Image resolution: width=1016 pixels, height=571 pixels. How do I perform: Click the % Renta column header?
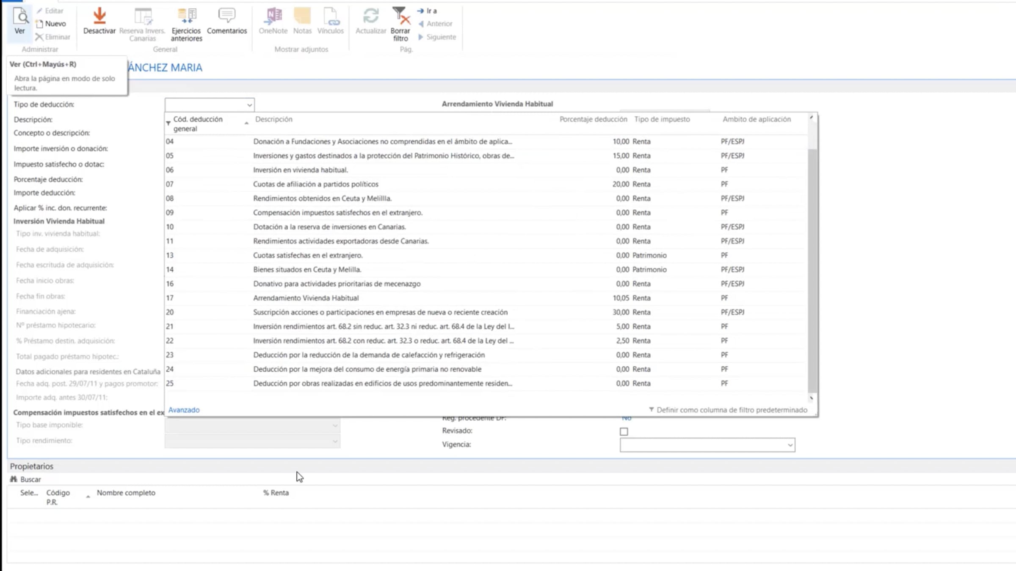[x=276, y=493]
